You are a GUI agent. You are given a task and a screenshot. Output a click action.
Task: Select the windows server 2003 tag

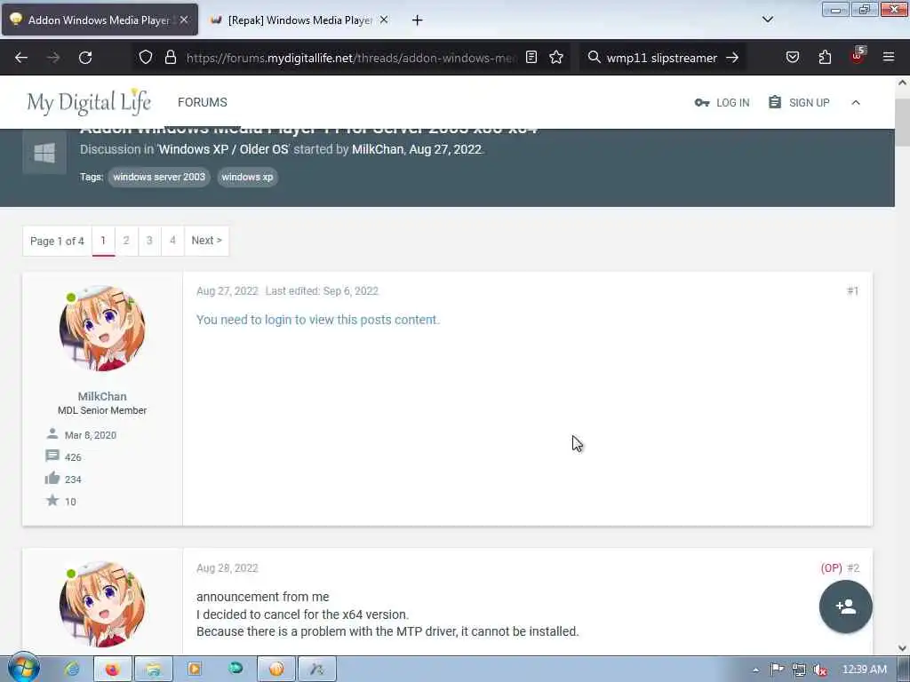[159, 177]
